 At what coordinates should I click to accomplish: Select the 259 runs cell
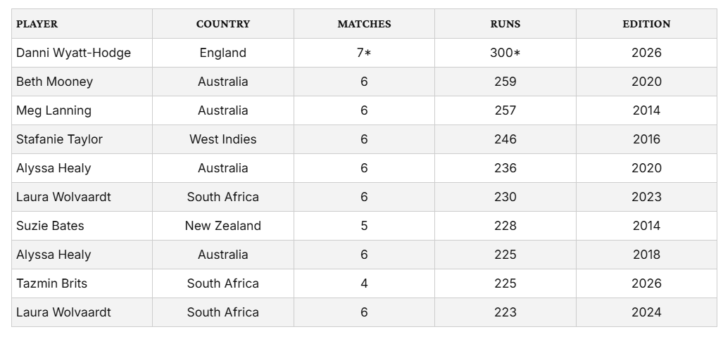pos(505,82)
